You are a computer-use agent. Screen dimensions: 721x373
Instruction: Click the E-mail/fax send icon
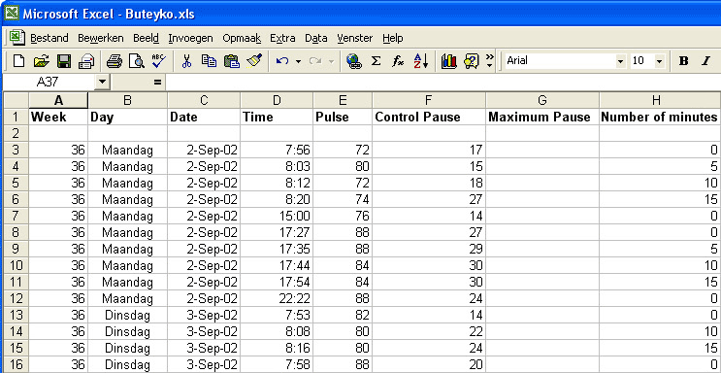click(x=86, y=61)
